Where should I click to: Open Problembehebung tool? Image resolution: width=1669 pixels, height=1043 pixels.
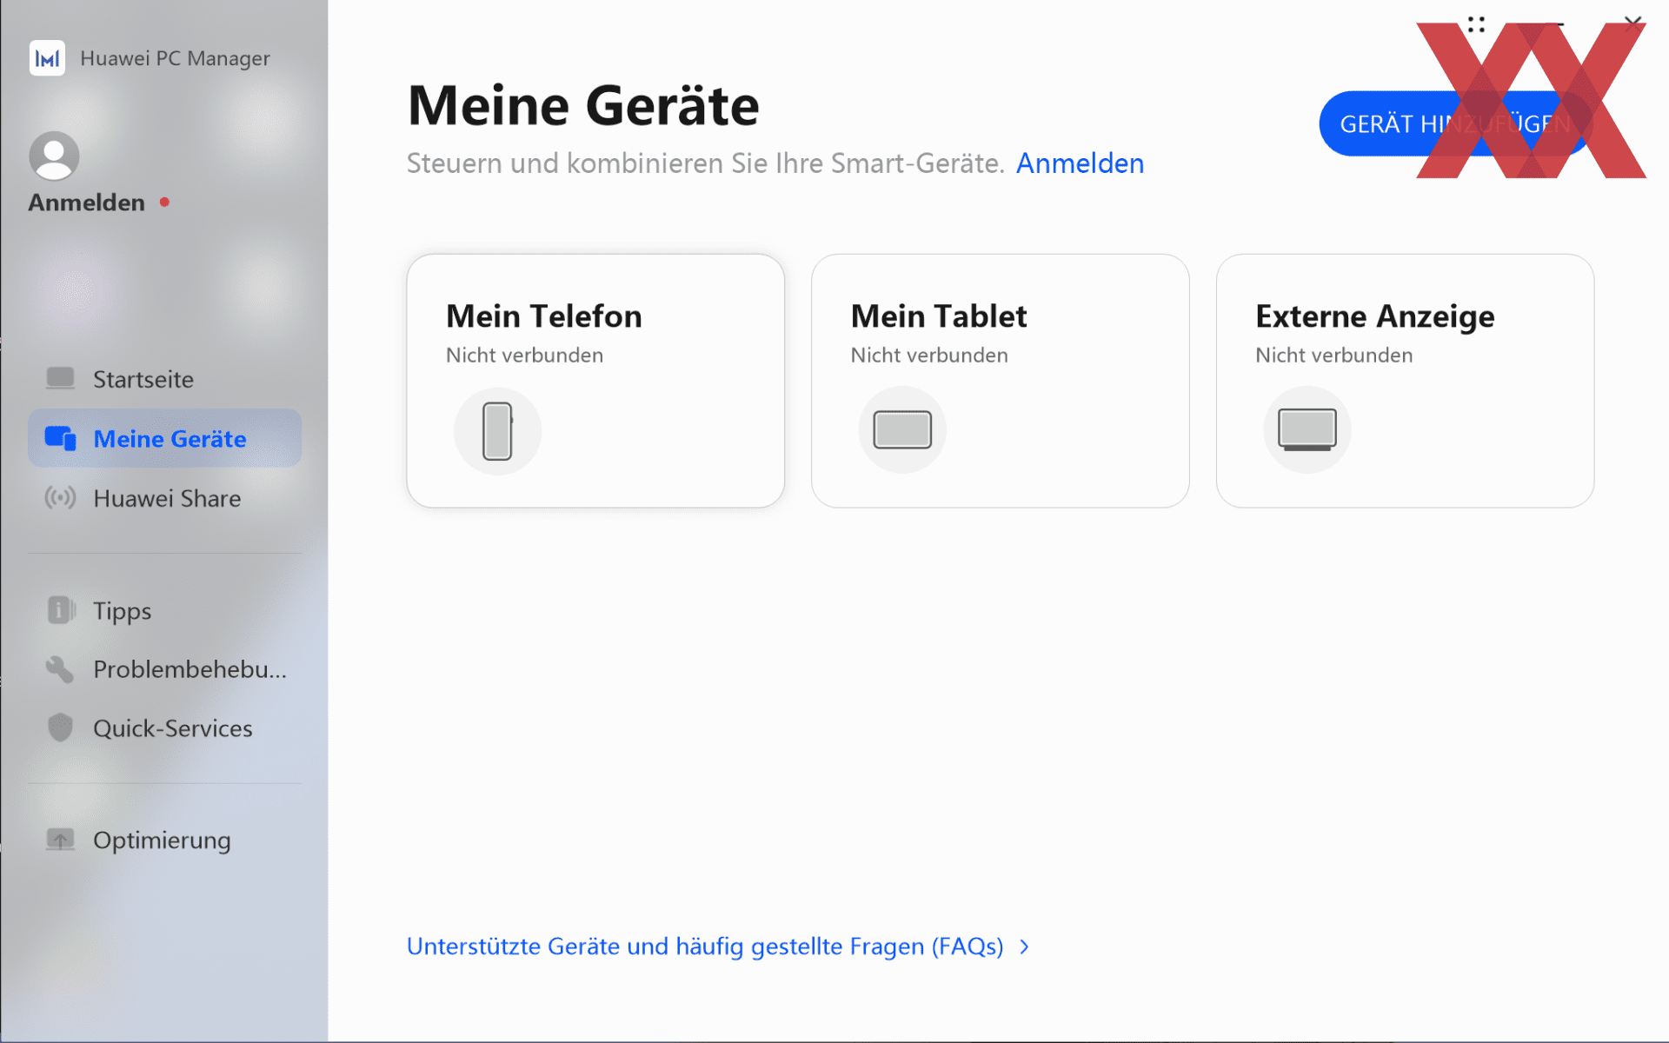[169, 669]
